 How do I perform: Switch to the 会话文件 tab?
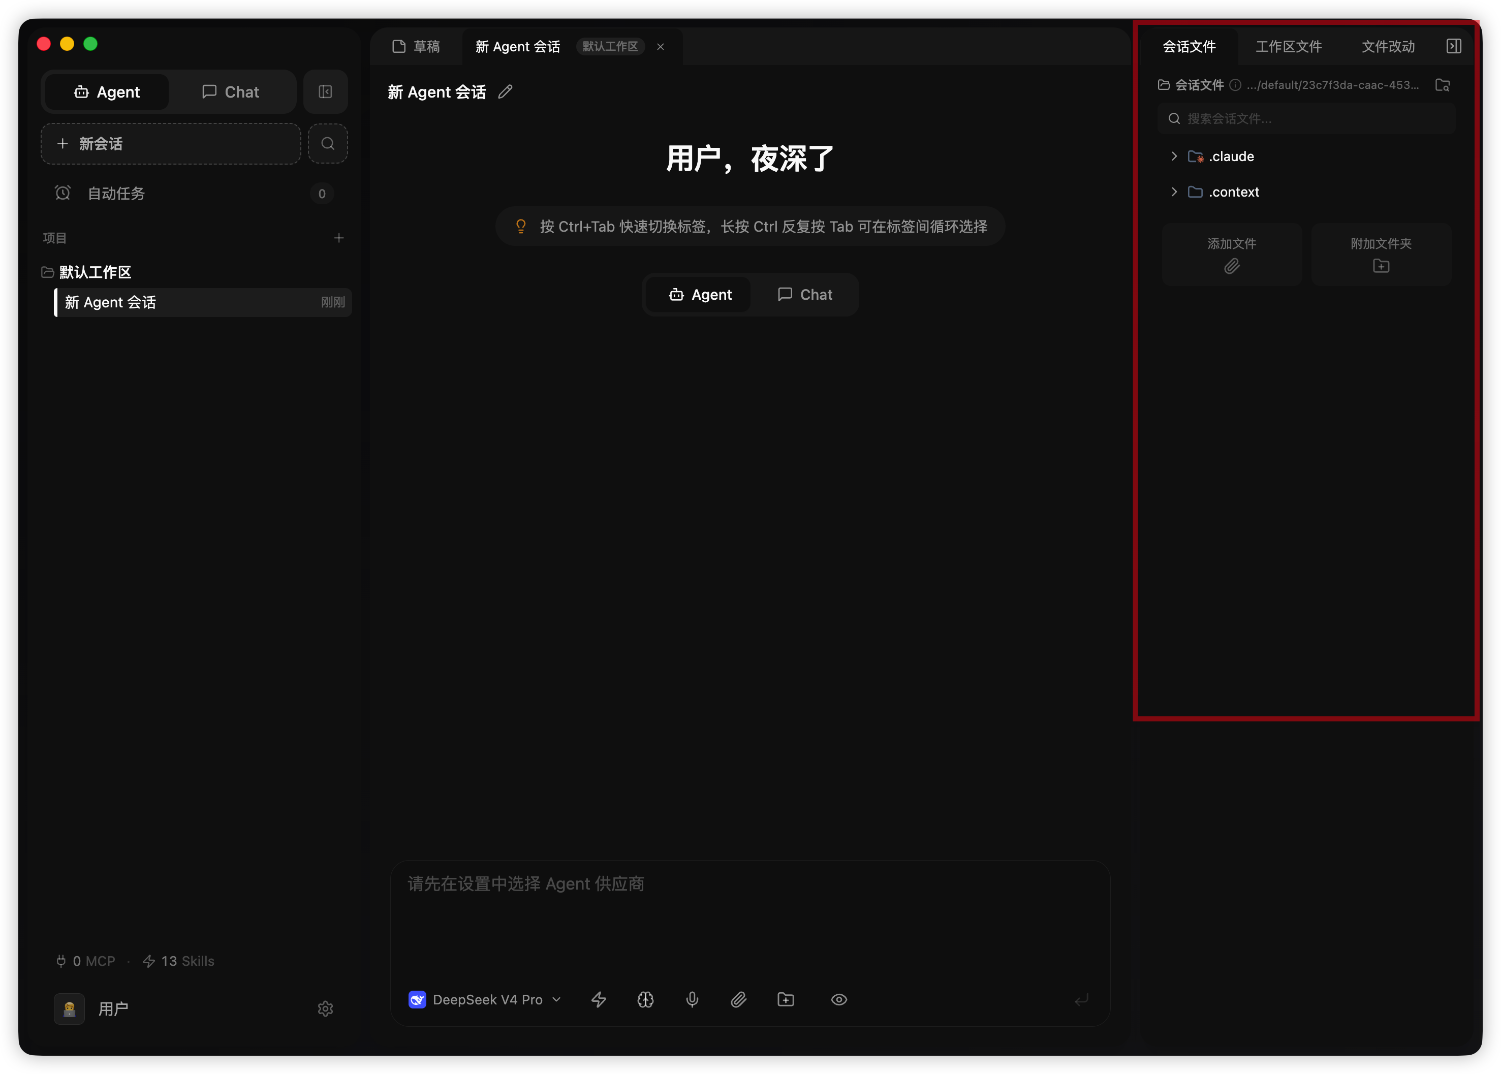click(x=1189, y=47)
